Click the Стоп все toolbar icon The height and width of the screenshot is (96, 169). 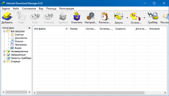(x=49, y=16)
